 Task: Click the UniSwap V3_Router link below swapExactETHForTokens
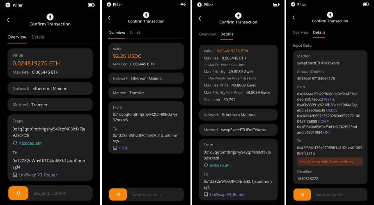pyautogui.click(x=227, y=195)
